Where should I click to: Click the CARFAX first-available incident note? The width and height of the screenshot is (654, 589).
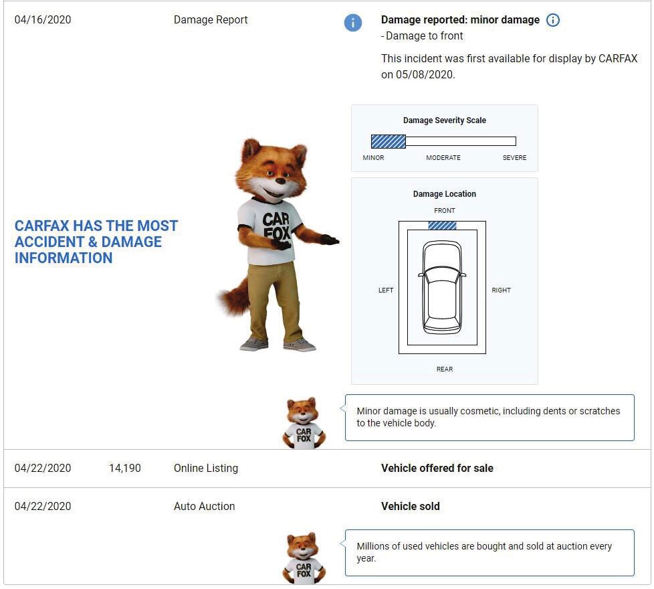(x=510, y=66)
